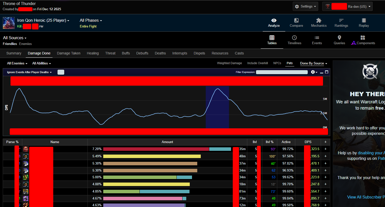Click the Filter Expression input field
Screen dimensions: 385x207
point(282,72)
